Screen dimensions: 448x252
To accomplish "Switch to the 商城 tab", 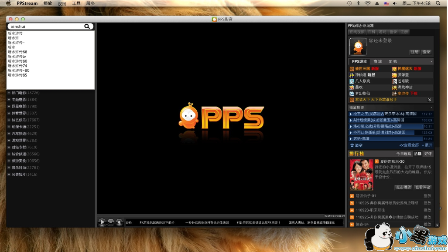I will [x=377, y=62].
